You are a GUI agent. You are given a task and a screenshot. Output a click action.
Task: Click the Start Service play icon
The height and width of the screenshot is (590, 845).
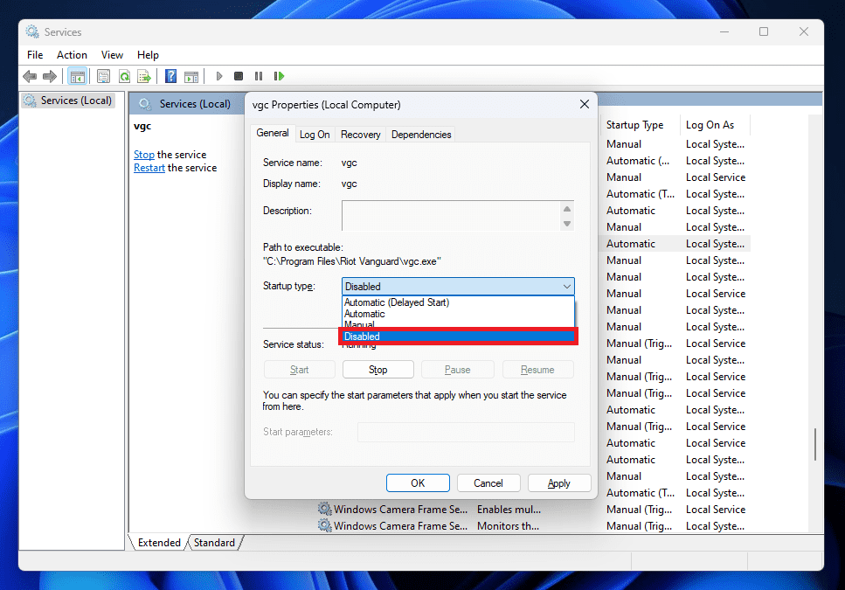tap(218, 77)
